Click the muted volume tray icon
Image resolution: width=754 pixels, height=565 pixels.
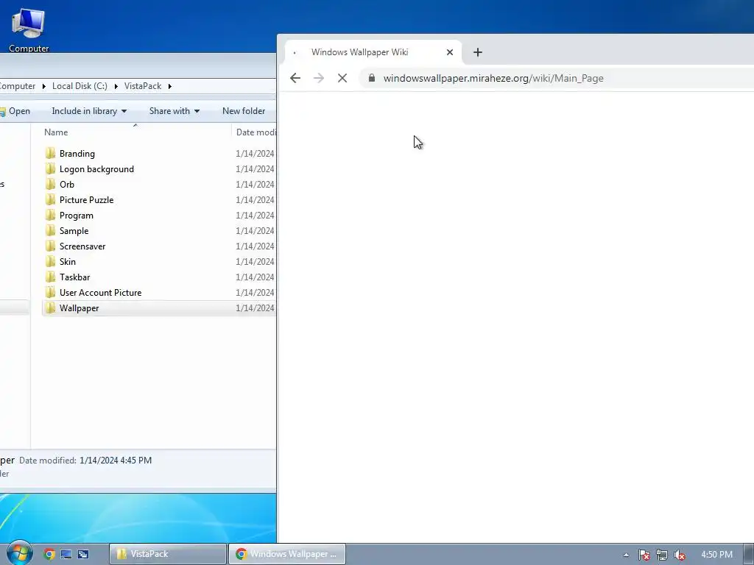click(680, 555)
